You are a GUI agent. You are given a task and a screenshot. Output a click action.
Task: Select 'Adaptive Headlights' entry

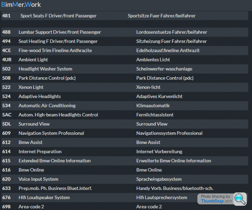[x=40, y=97]
